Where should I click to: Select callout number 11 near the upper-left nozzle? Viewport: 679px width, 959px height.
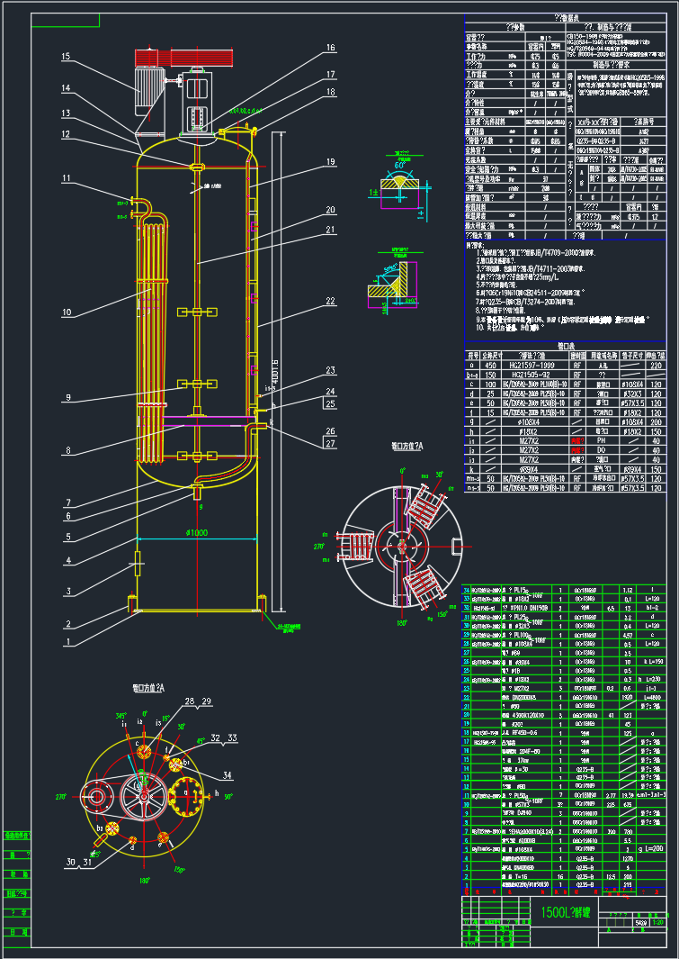(66, 178)
